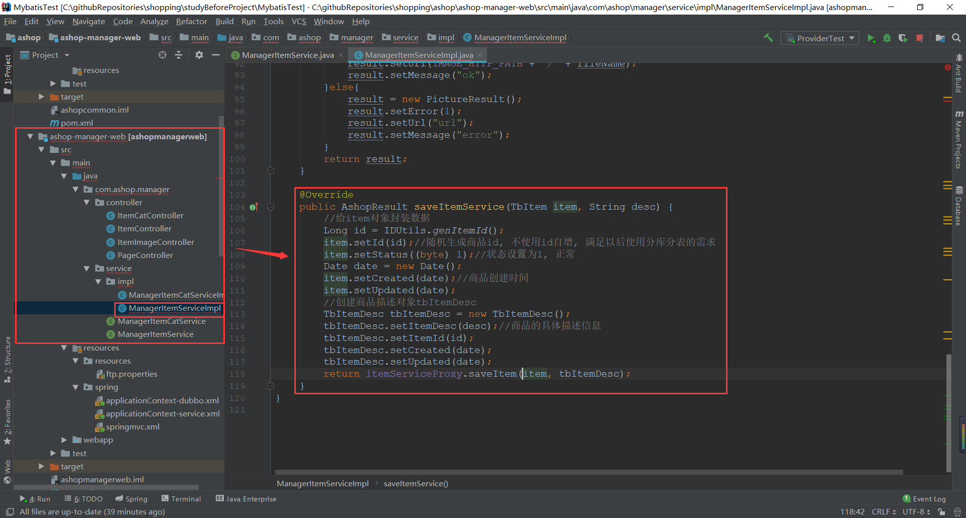
Task: Open Project Structure icon
Action: tap(940, 38)
